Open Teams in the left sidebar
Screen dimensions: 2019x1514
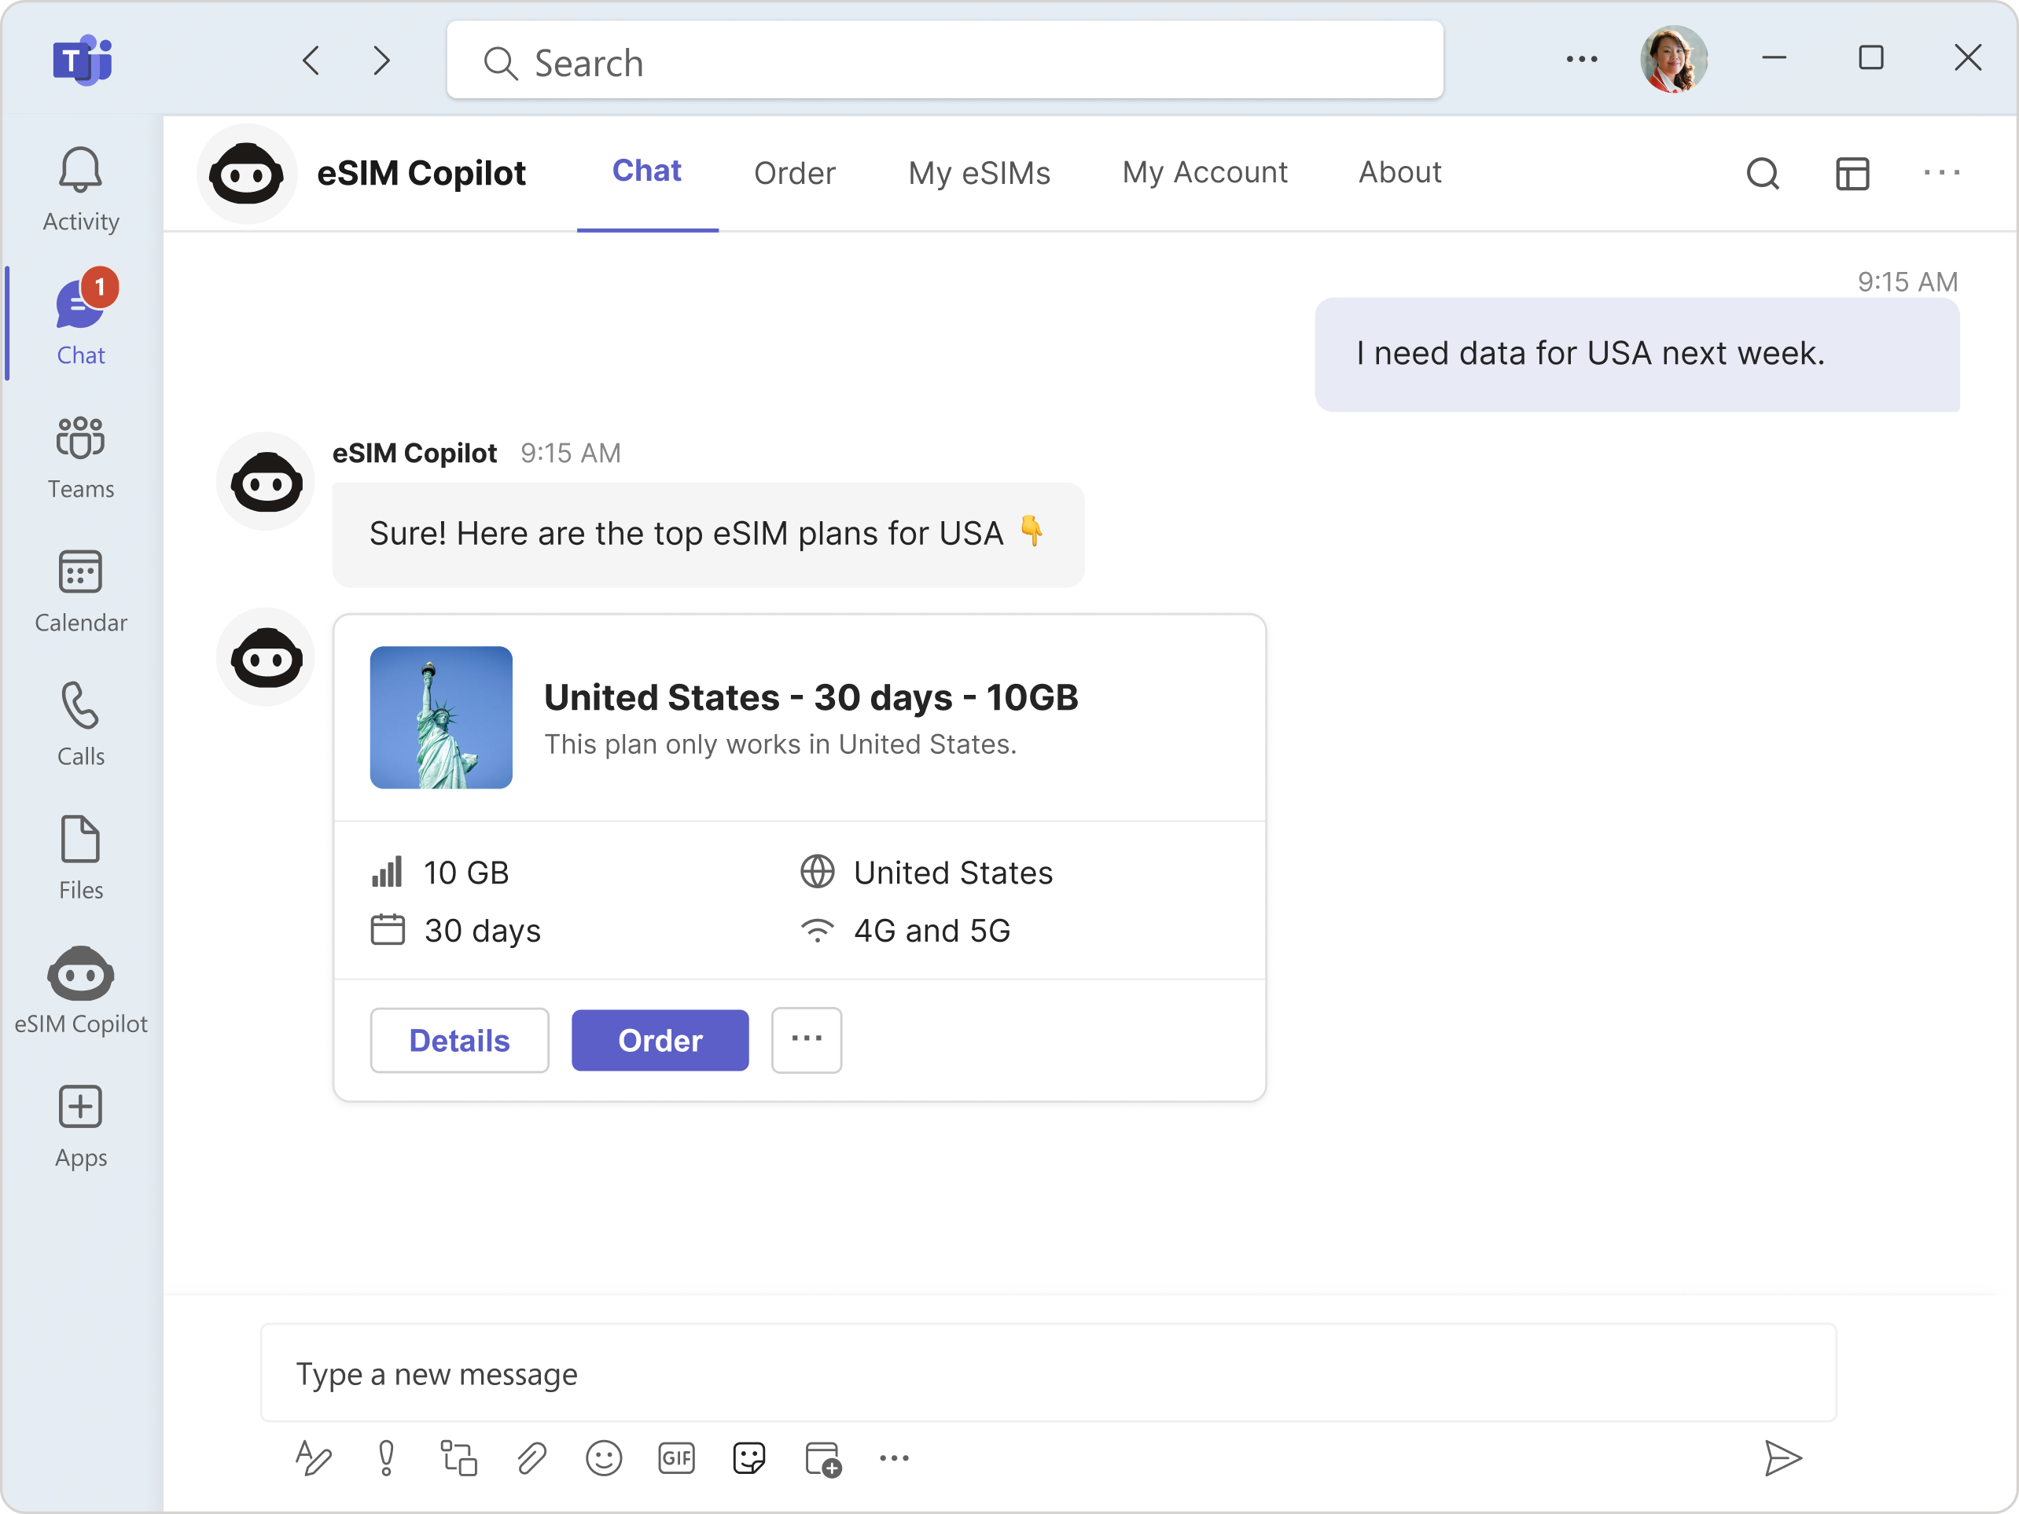[80, 456]
